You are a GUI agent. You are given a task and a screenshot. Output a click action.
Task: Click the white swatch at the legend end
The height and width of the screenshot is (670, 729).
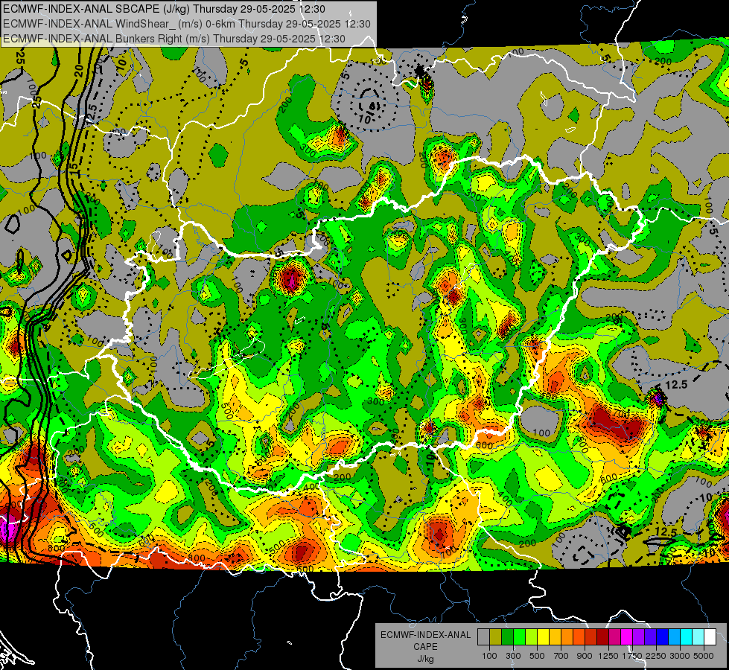tap(710, 637)
